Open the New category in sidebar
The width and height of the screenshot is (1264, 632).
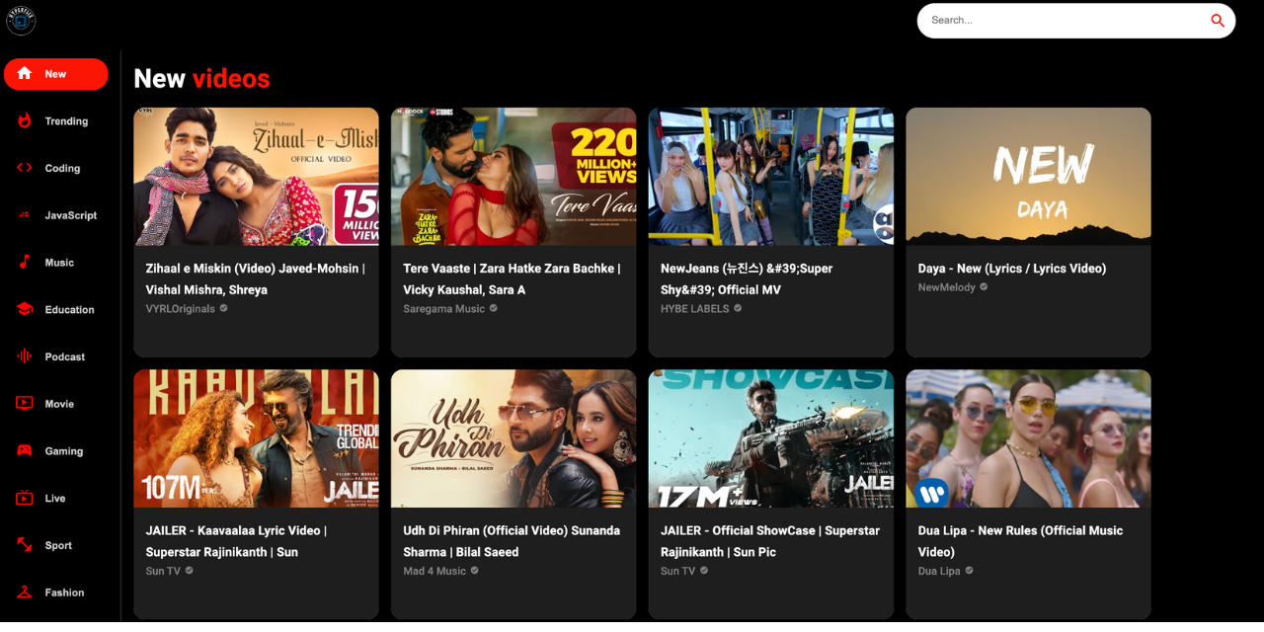pos(56,74)
